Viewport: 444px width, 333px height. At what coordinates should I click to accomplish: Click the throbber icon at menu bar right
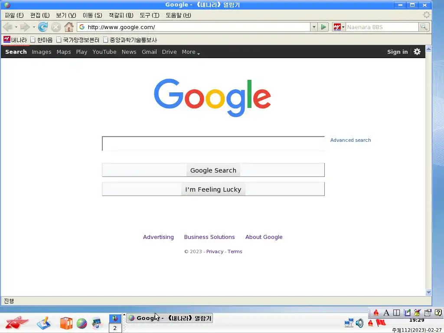tap(427, 15)
